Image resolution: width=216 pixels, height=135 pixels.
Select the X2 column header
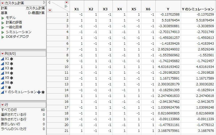click(x=91, y=9)
